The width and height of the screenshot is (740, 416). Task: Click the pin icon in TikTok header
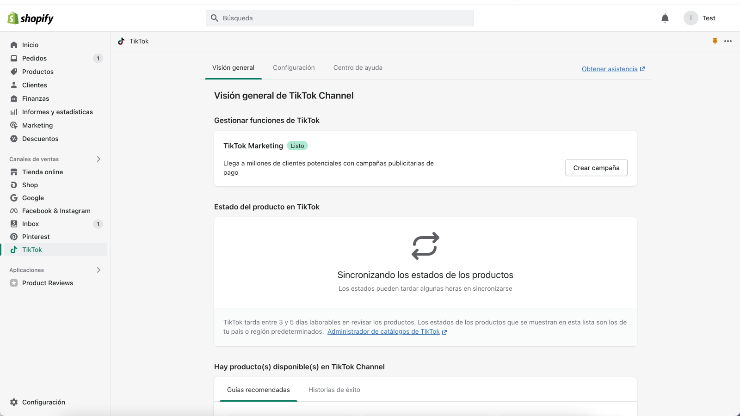tap(715, 41)
